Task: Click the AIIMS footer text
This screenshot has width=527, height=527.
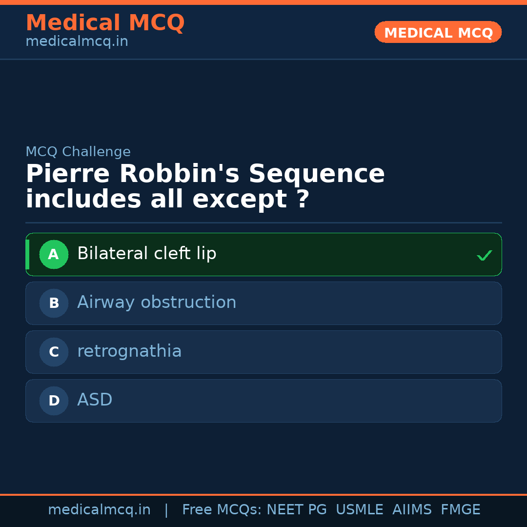Action: [x=412, y=510]
